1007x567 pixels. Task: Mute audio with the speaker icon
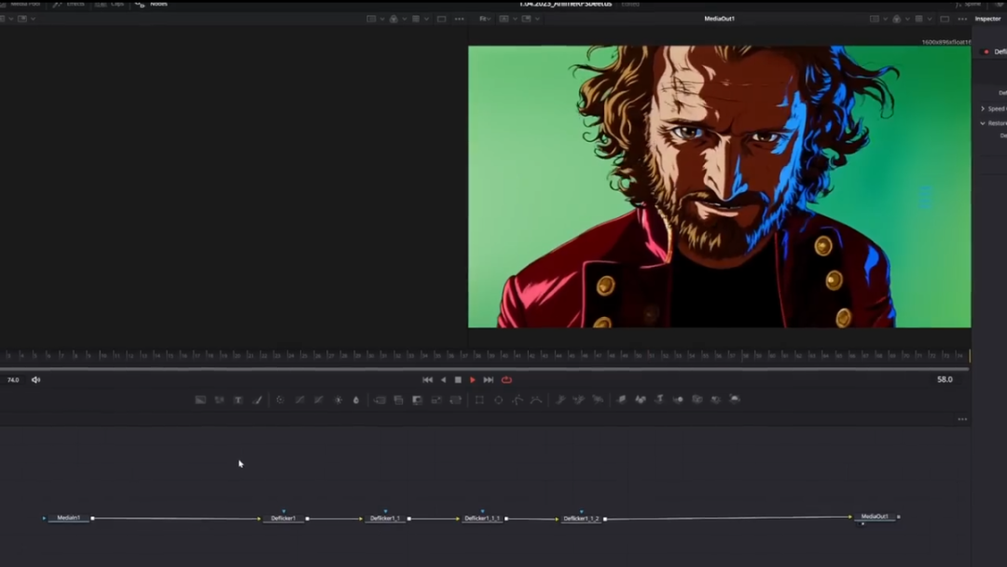click(36, 380)
